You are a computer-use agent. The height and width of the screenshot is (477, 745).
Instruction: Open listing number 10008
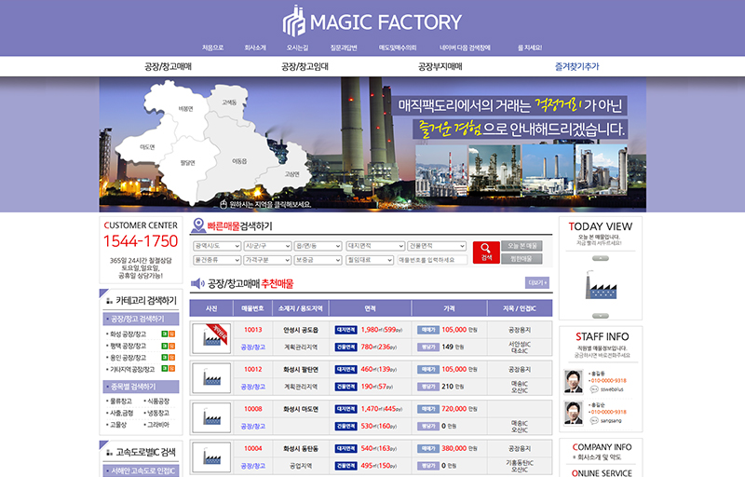(x=252, y=409)
